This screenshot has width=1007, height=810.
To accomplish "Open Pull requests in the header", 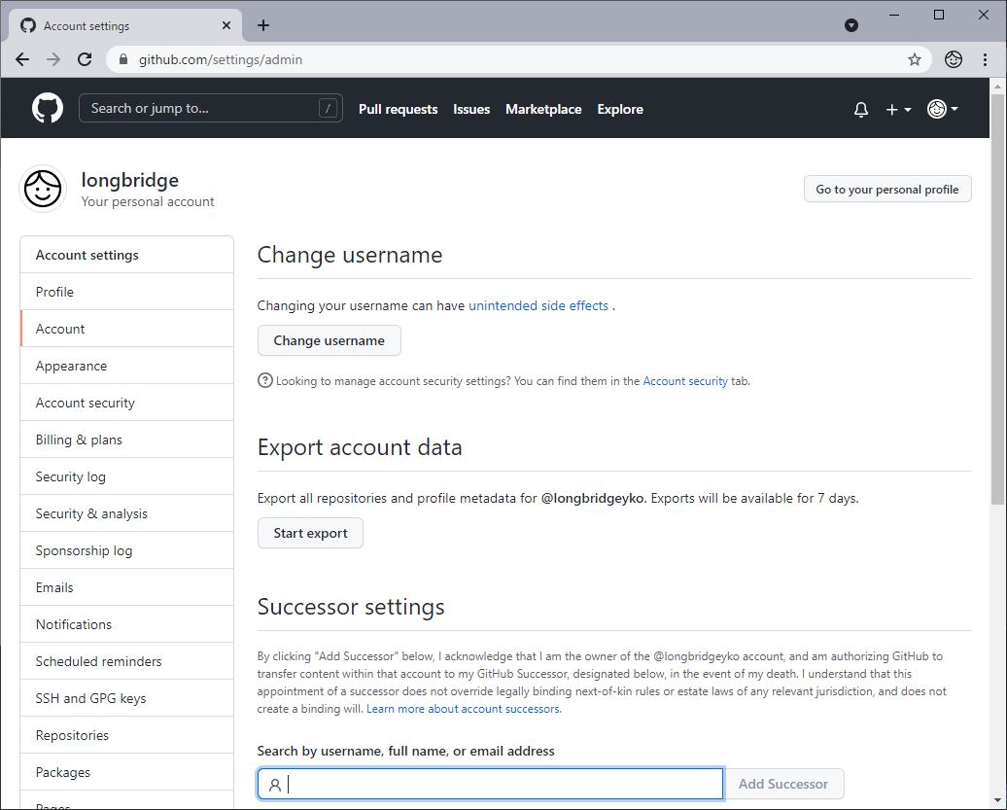I will coord(398,109).
